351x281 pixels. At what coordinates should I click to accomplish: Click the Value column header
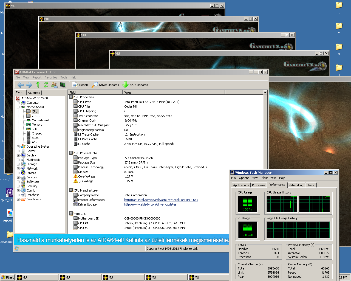point(174,92)
